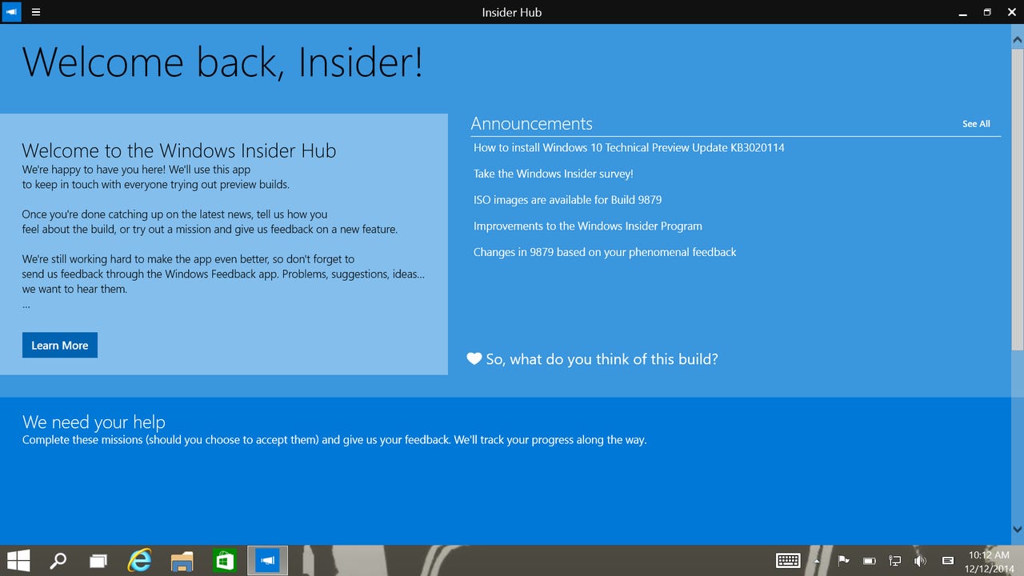This screenshot has height=576, width=1024.
Task: Open network status from the tray icon
Action: [894, 560]
